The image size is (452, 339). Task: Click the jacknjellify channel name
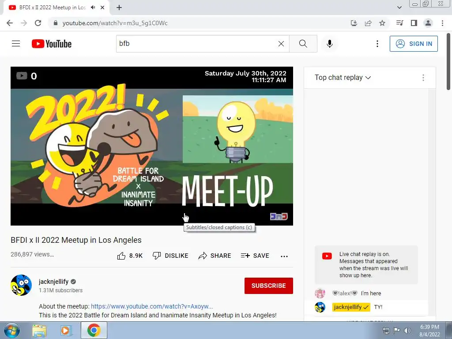click(x=53, y=282)
